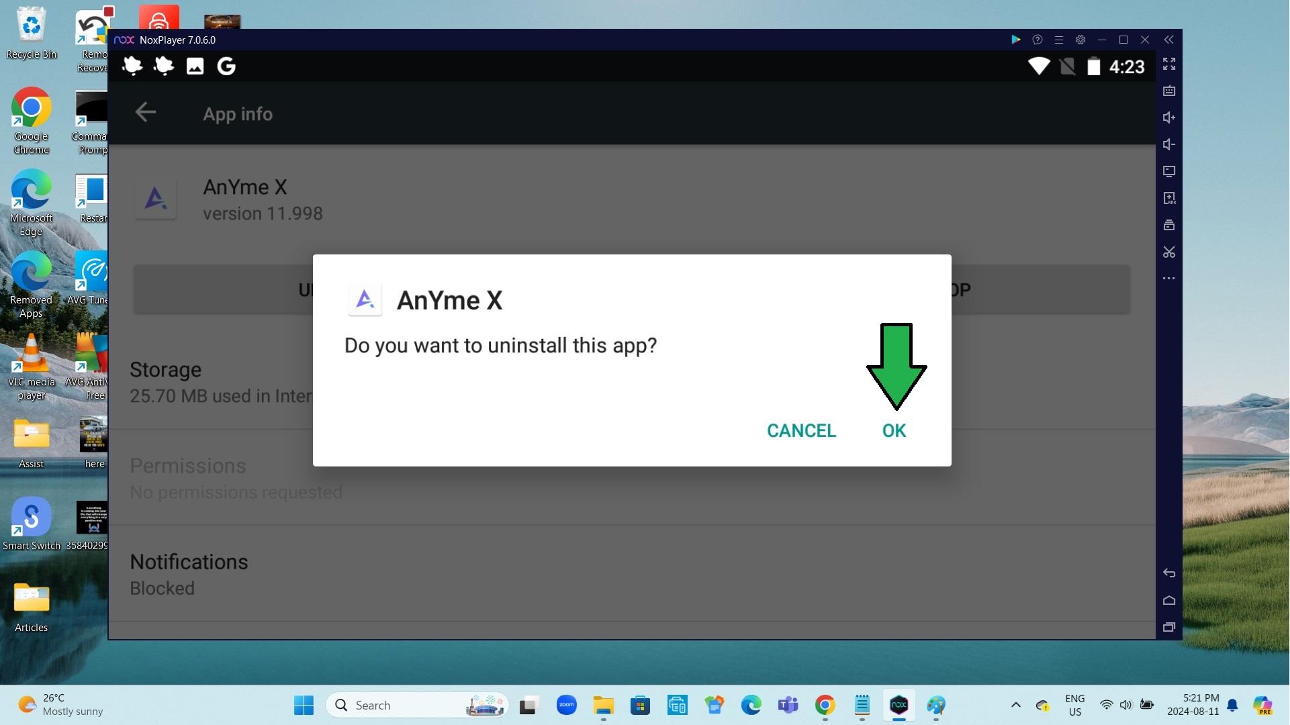
Task: Open Google Chrome desktop shortcut
Action: click(31, 122)
